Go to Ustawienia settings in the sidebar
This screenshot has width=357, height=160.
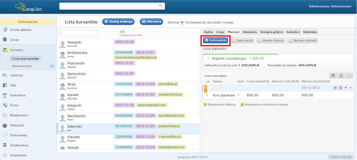click(18, 155)
